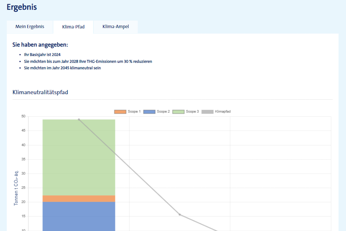
Task: Toggle Scope 2 legend blue swatch
Action: (150, 112)
